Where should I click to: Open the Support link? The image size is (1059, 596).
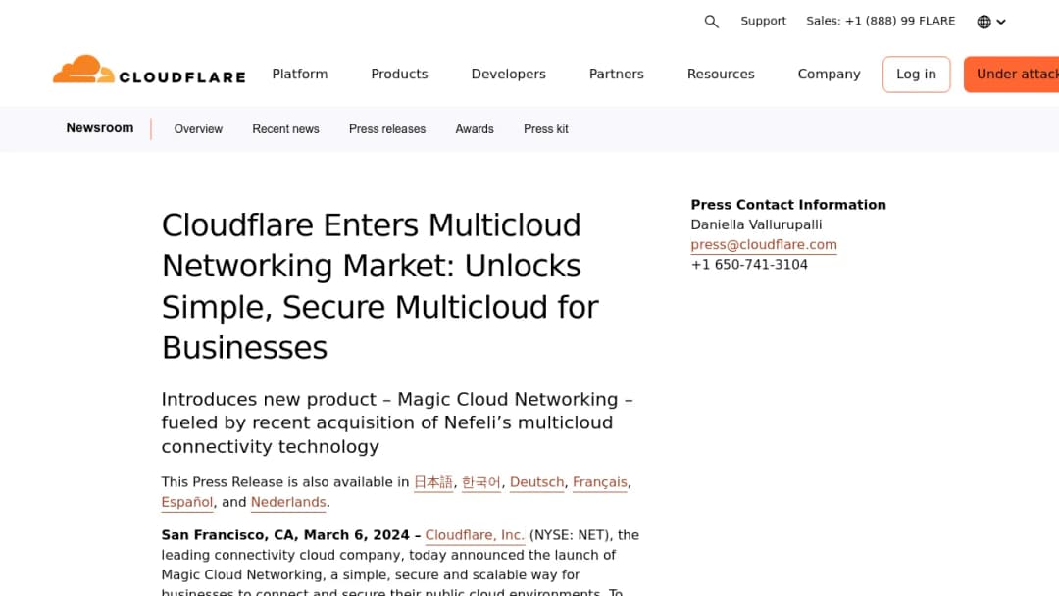(763, 21)
